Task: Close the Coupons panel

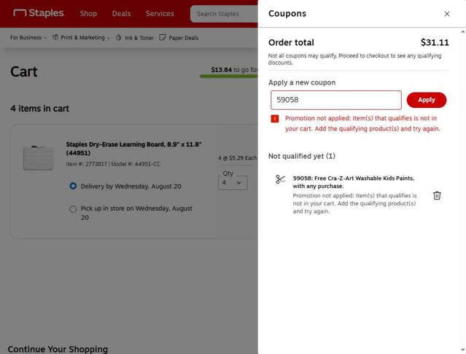Action: tap(447, 14)
